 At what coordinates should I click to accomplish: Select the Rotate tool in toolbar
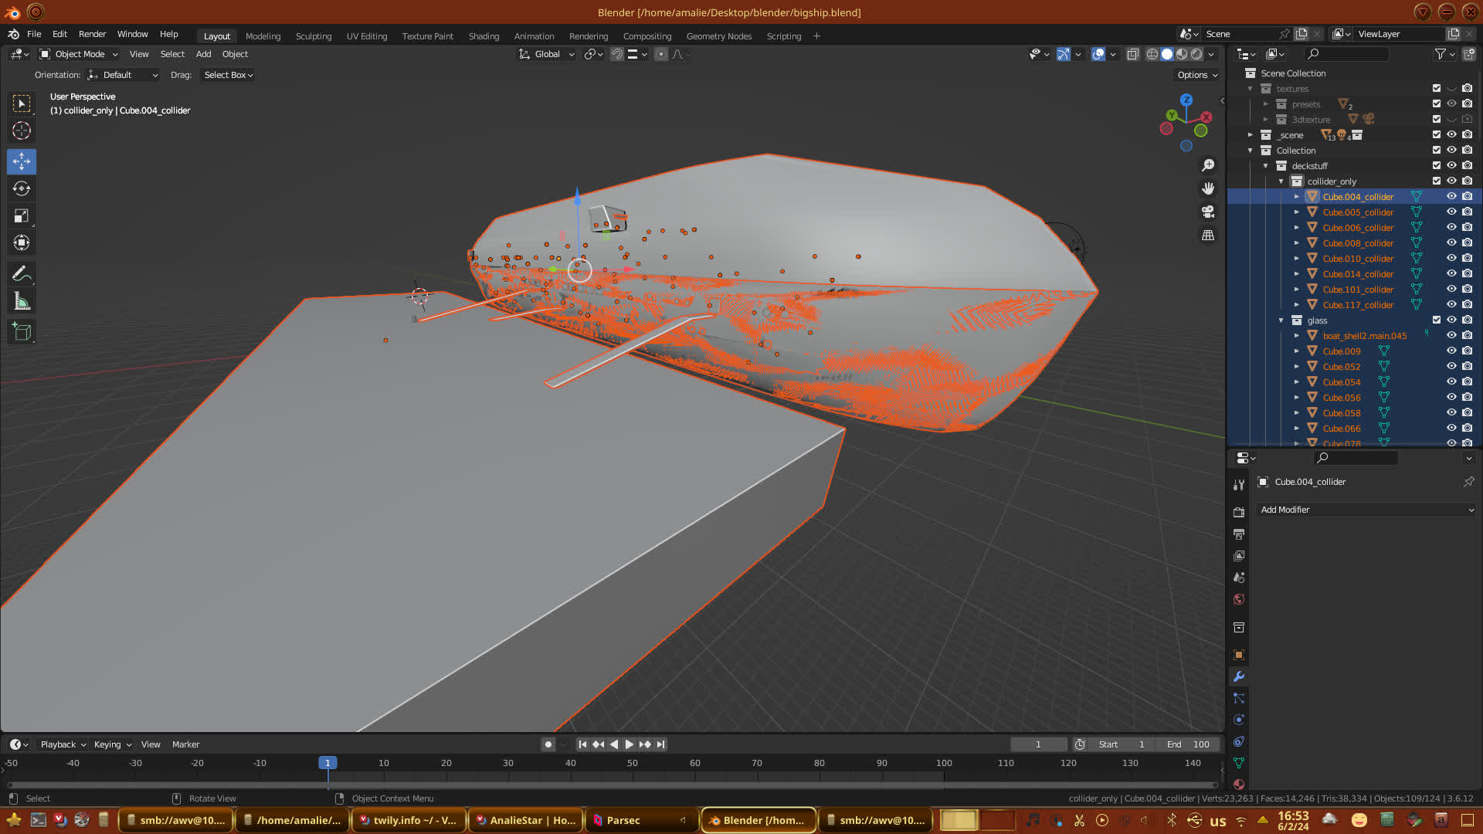22,188
